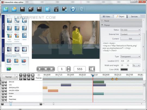This screenshot has width=147, height=110.
Task: Delete the Aslan track with its X icon
Action: 3,96
